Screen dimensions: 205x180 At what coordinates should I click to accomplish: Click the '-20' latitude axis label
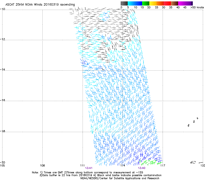tap(2, 163)
